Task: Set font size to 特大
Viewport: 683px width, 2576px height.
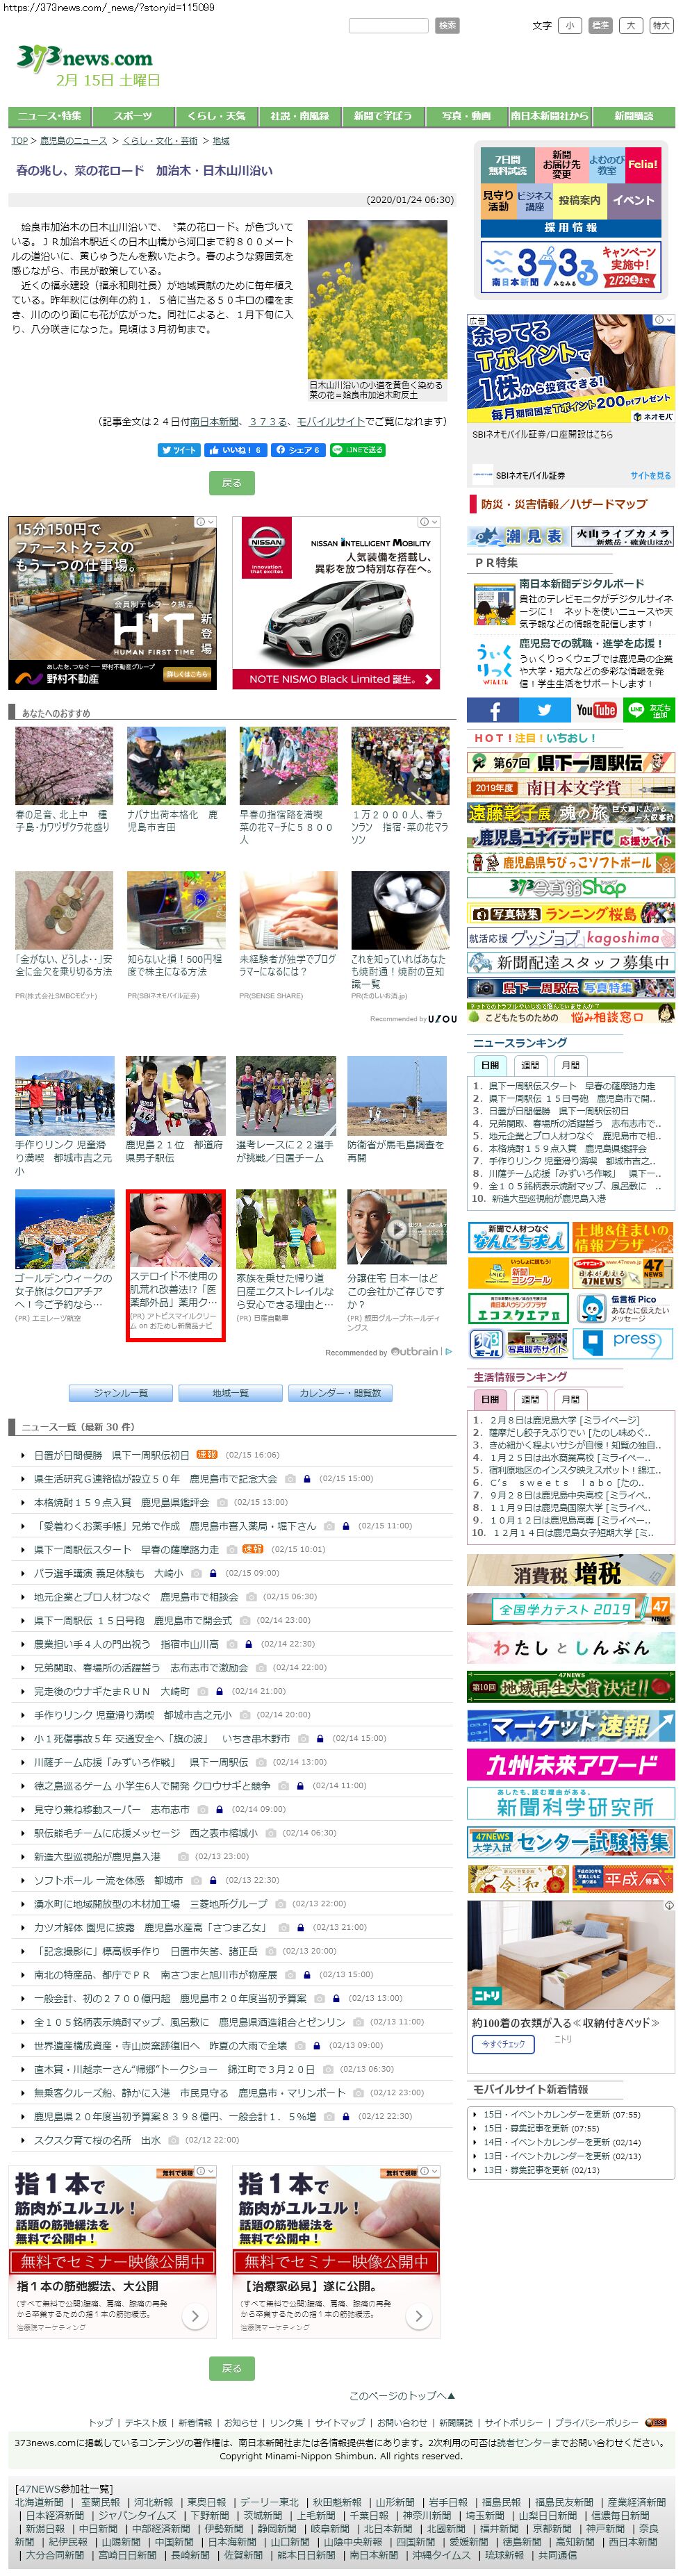Action: pyautogui.click(x=661, y=25)
